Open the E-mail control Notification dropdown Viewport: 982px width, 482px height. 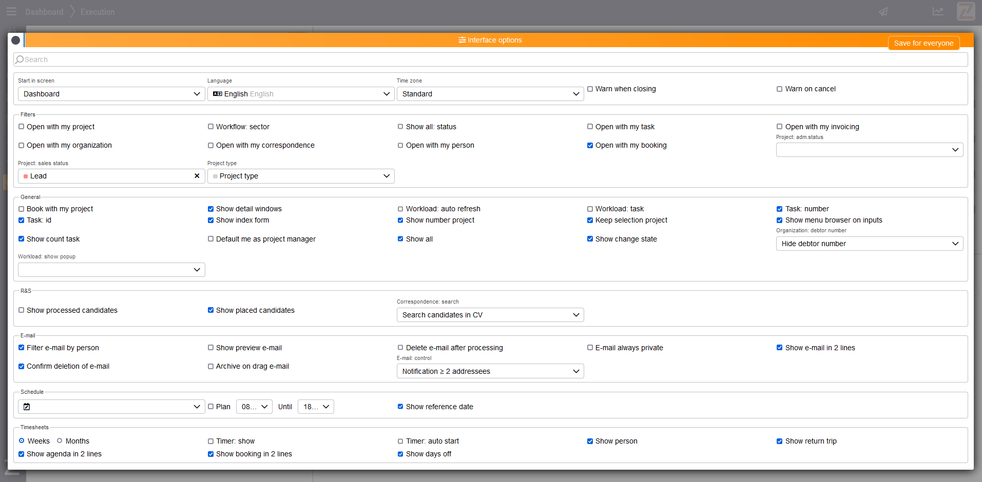[x=490, y=371]
